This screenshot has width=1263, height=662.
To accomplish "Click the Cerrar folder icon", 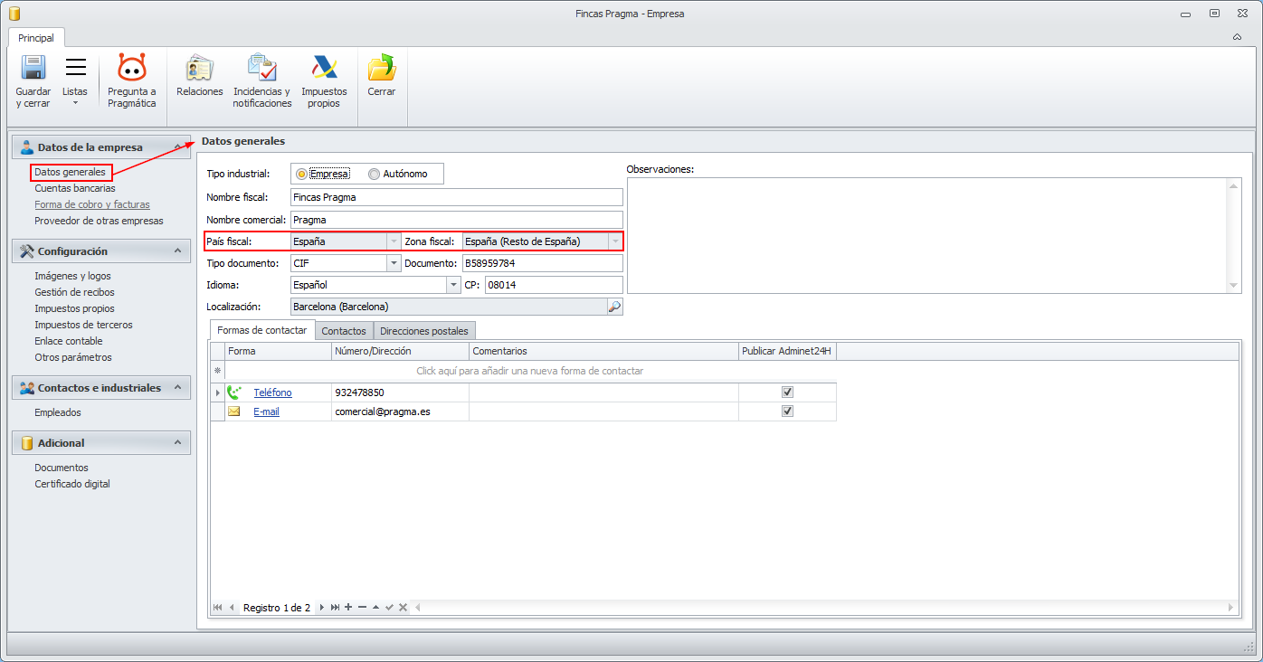I will (x=382, y=68).
